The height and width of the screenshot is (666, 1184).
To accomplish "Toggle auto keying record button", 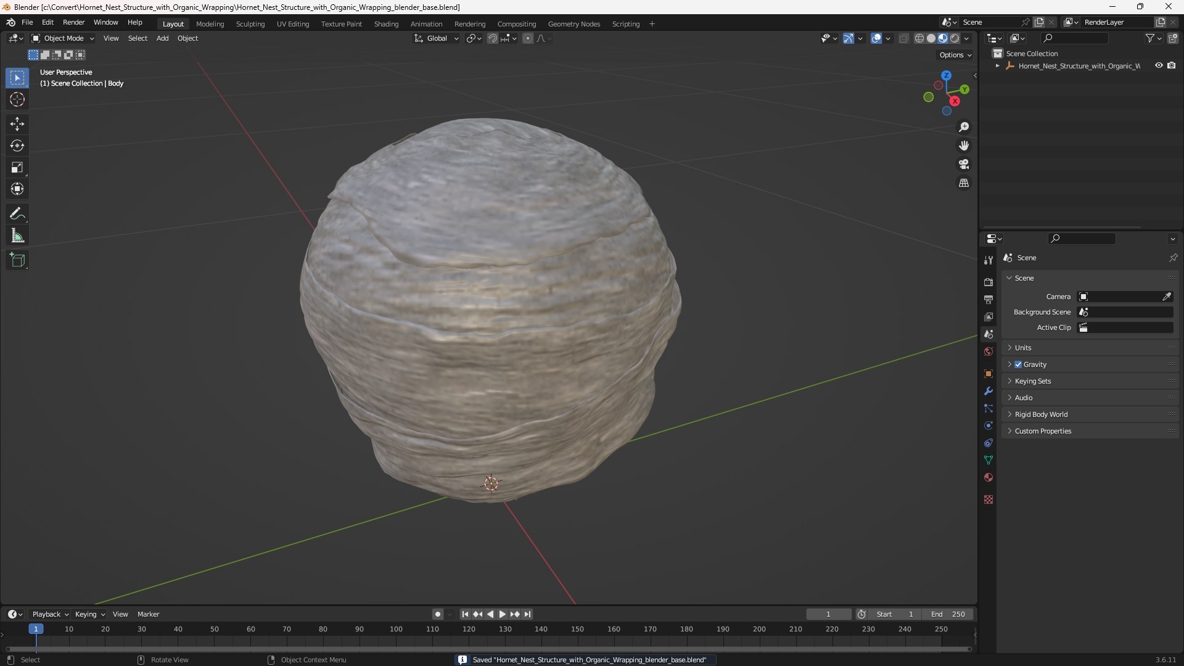I will [438, 614].
